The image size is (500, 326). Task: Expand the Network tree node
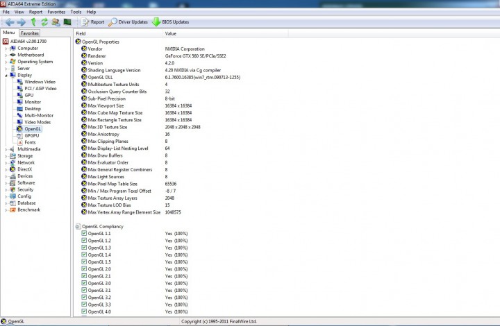click(6, 163)
